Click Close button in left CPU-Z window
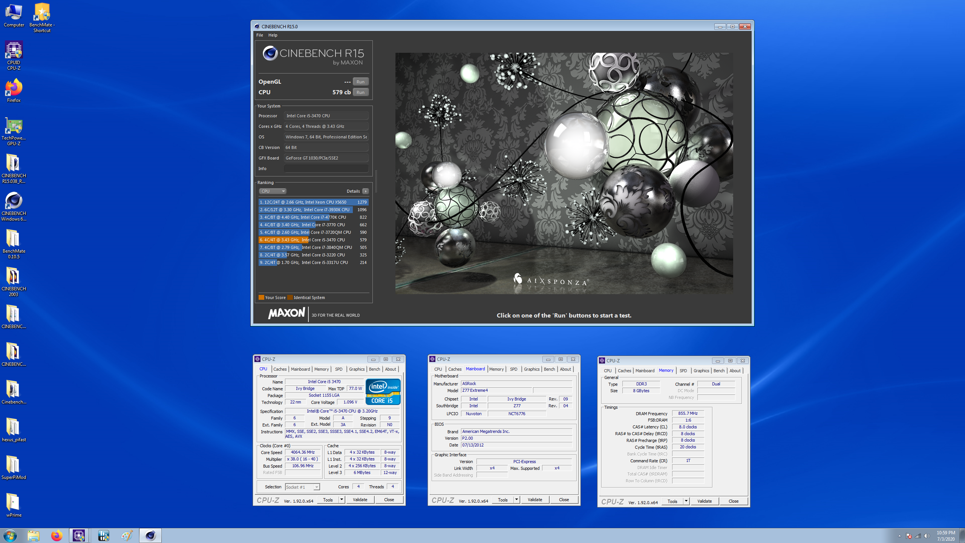Screen dimensions: 965x543 389,500
